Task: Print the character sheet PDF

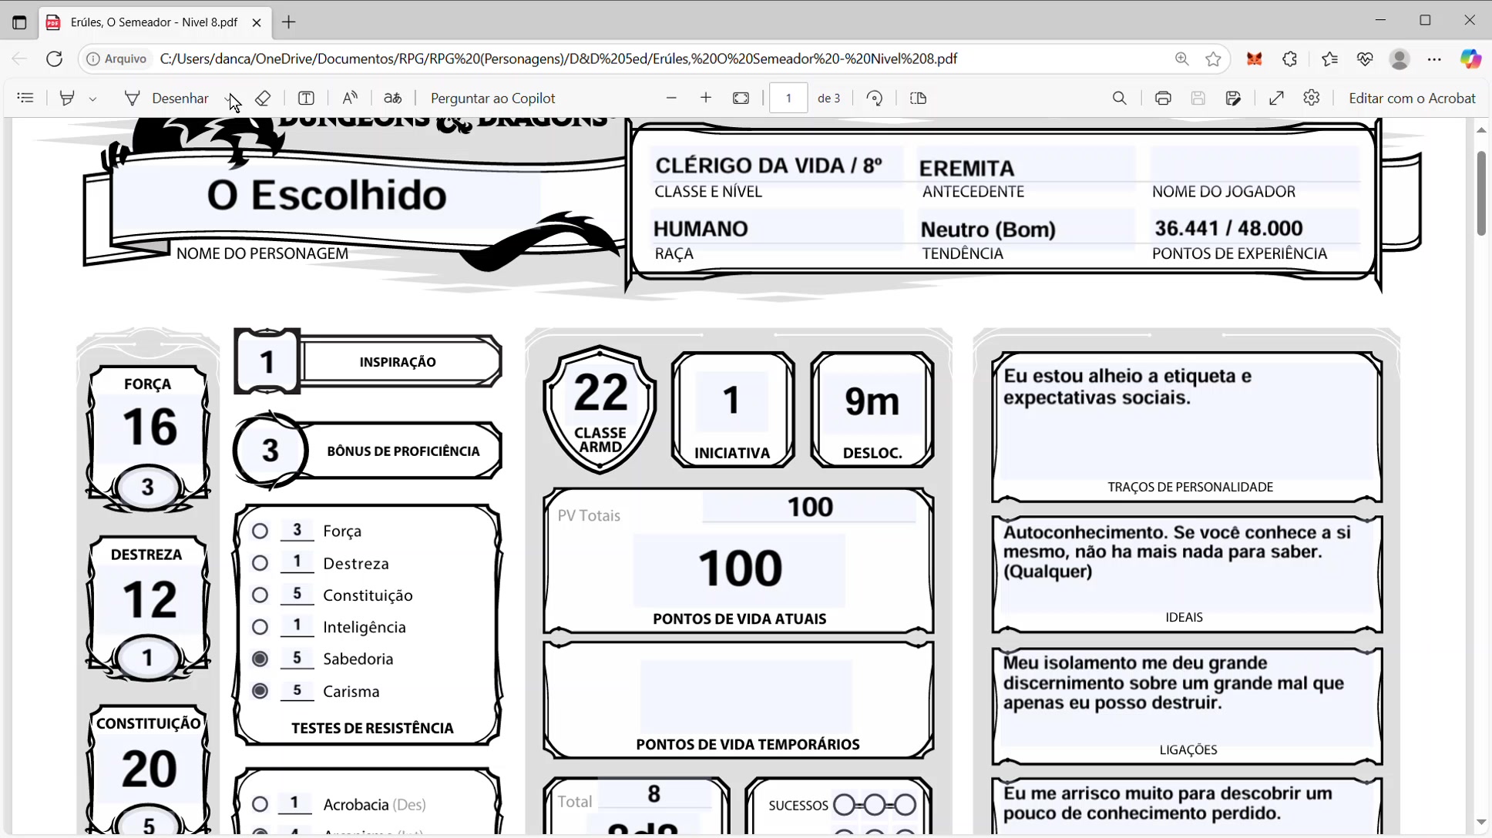Action: click(x=1162, y=98)
